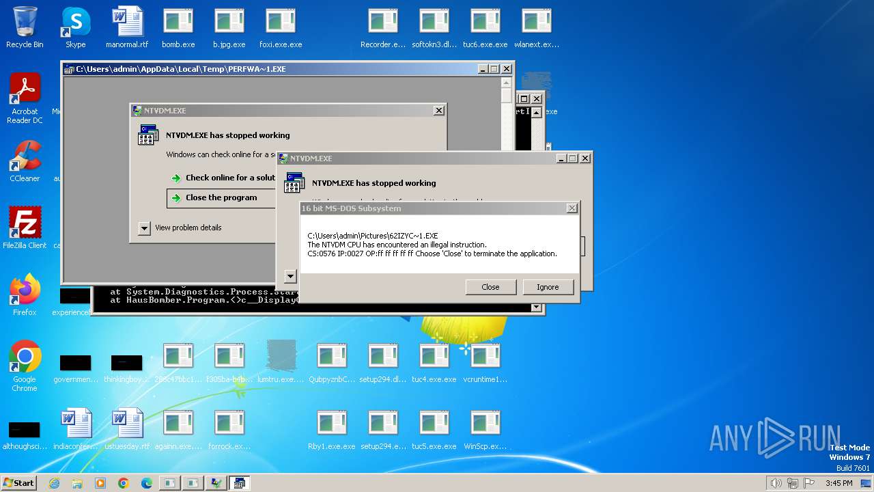Select the ustuesday.rtf document icon
The width and height of the screenshot is (874, 492).
pyautogui.click(x=127, y=429)
